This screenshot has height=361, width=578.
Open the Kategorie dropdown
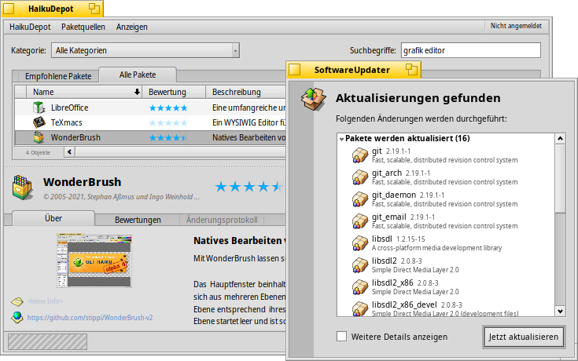click(146, 51)
